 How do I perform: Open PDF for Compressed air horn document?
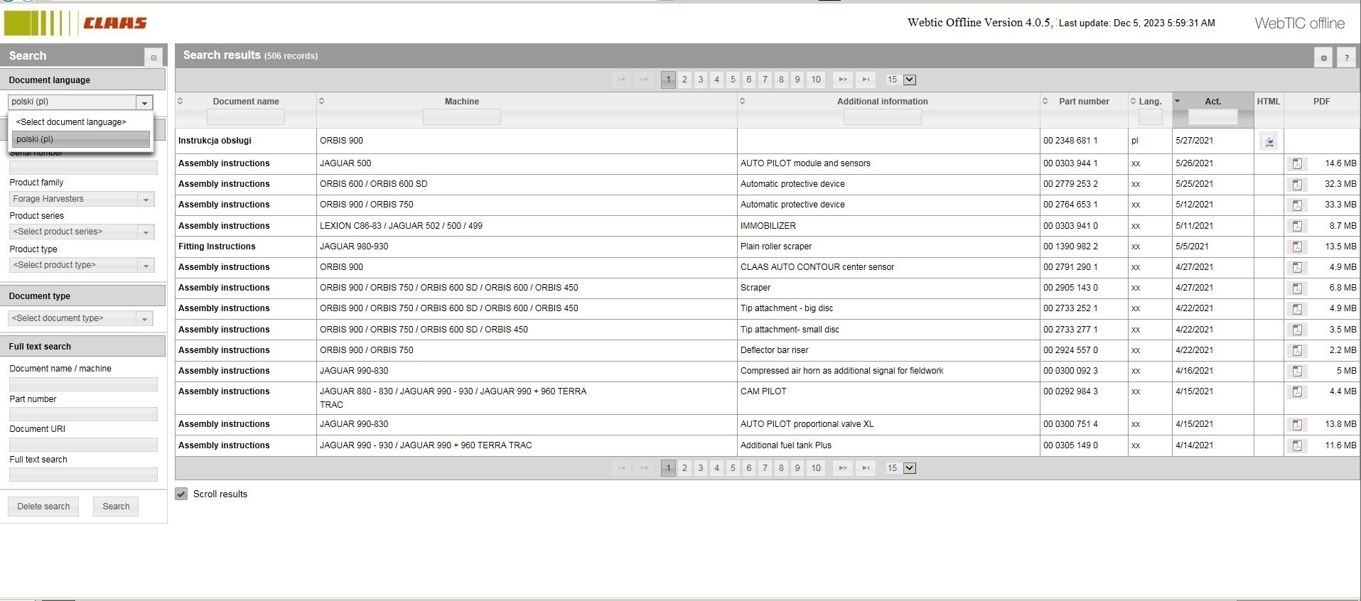[x=1297, y=371]
